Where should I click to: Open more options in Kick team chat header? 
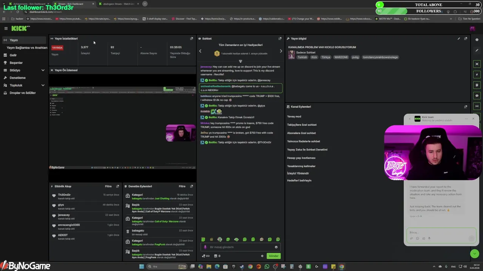point(466,119)
